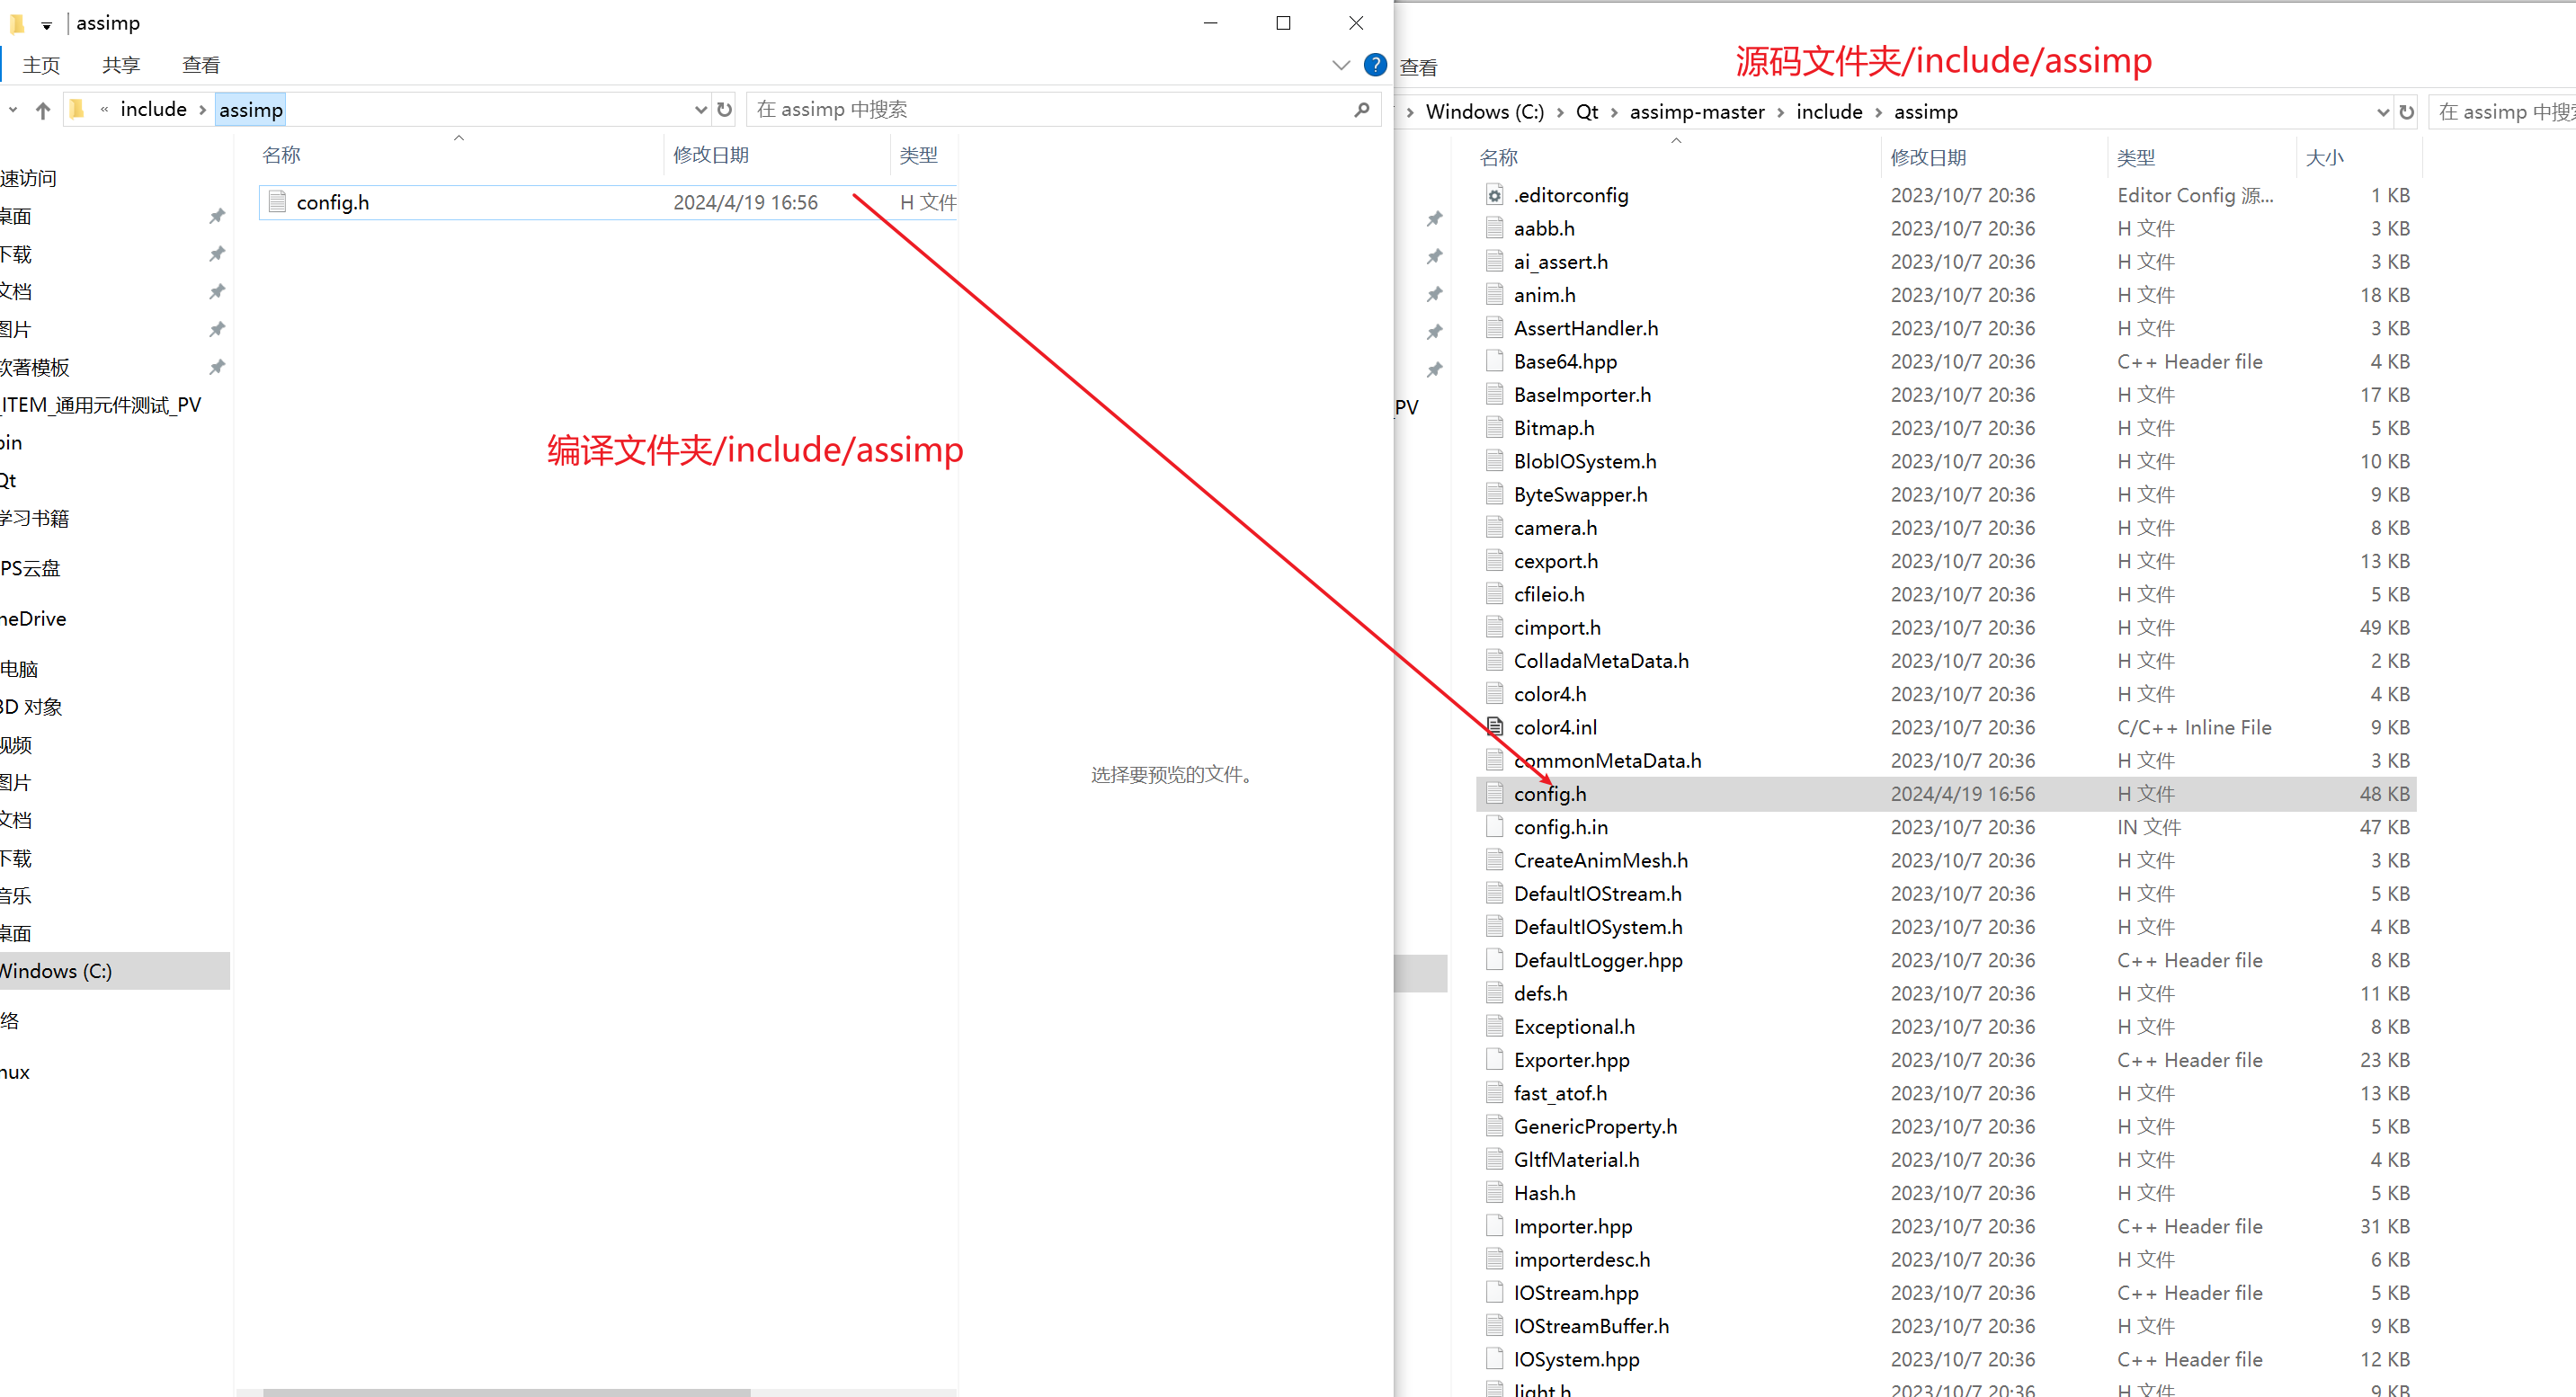Open the help icon in assimp window
The width and height of the screenshot is (2576, 1397).
pos(1375,65)
